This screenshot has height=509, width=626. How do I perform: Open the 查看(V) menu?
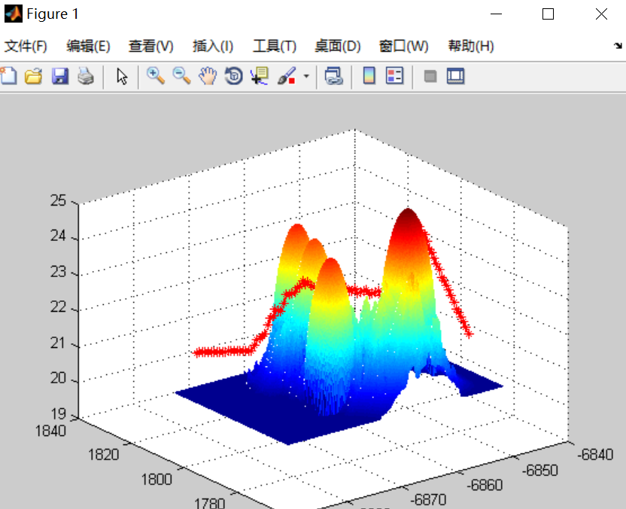tap(151, 47)
